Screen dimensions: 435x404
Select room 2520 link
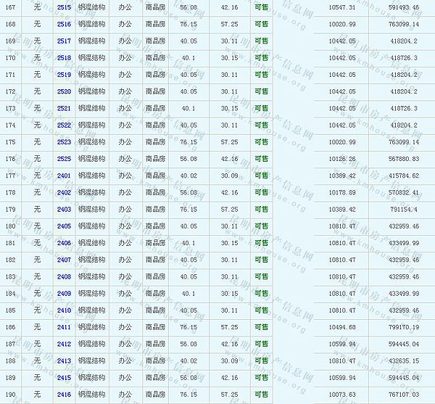[64, 91]
